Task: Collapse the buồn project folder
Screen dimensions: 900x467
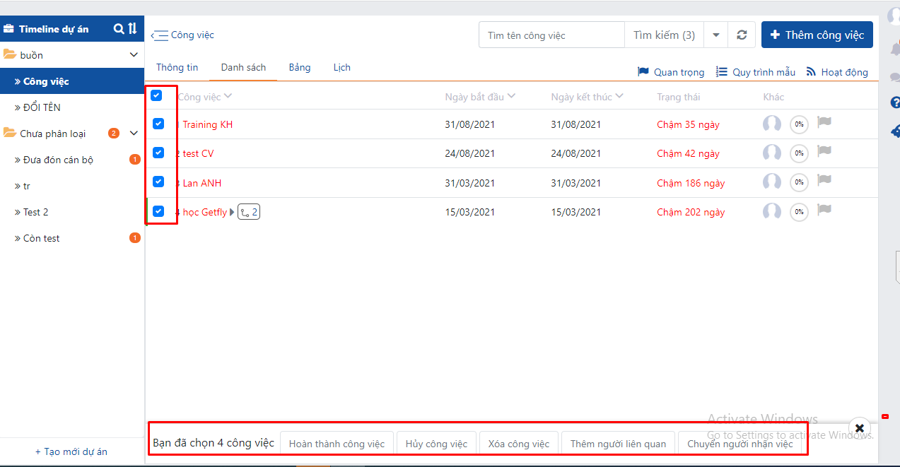Action: [134, 55]
